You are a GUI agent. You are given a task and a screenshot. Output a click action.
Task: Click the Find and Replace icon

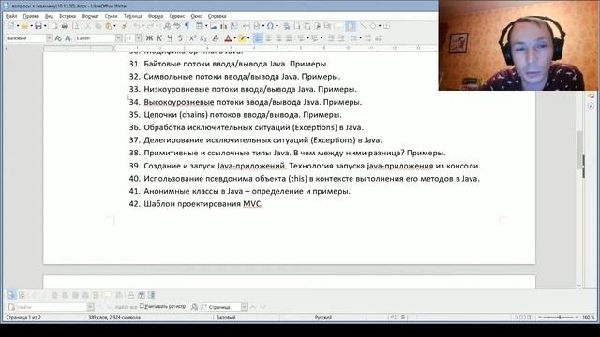pos(167,26)
